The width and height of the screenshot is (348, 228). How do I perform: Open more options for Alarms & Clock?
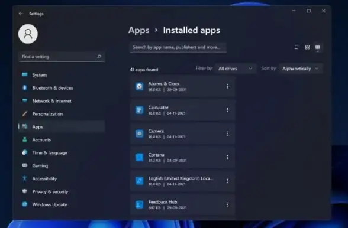click(x=227, y=86)
